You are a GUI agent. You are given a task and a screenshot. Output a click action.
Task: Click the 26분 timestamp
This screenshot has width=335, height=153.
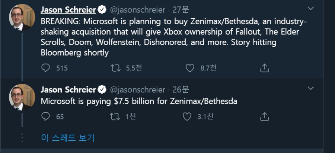coord(181,90)
